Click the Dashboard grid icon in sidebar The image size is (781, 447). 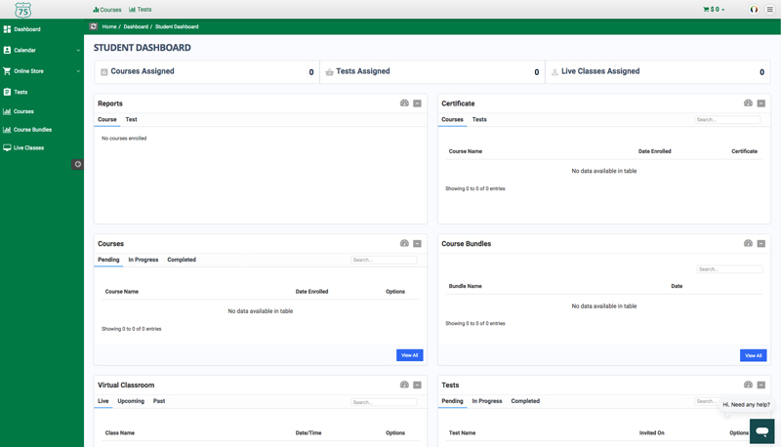pyautogui.click(x=7, y=29)
